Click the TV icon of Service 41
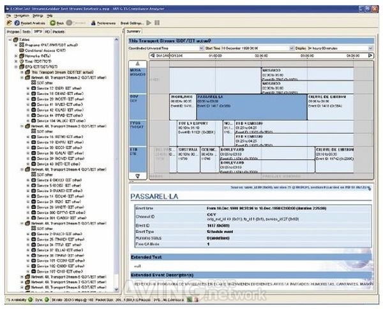Viewport: 383px width, 309px height. [34, 104]
